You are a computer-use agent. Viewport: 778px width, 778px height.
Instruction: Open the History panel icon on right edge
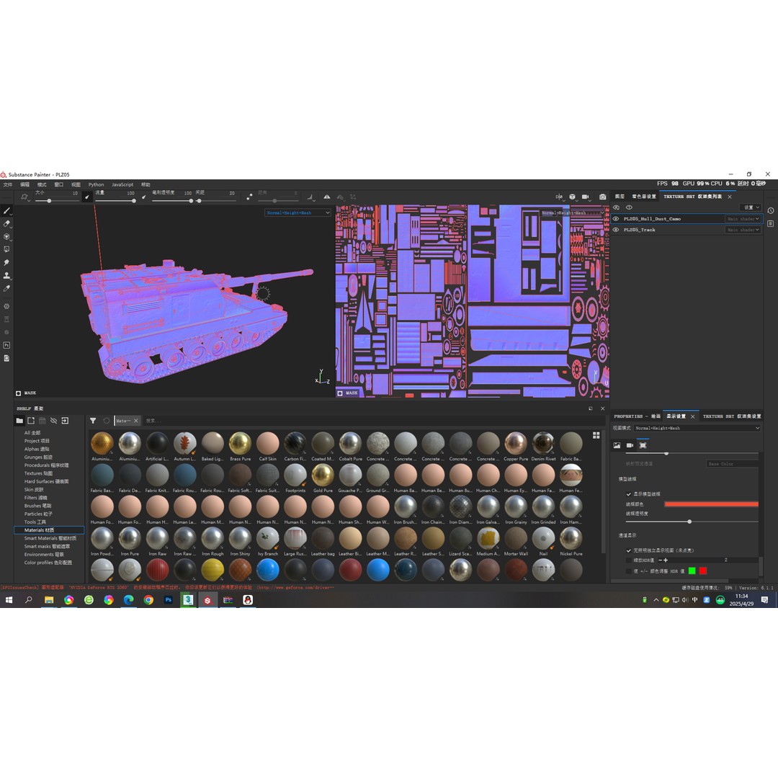coord(771,211)
